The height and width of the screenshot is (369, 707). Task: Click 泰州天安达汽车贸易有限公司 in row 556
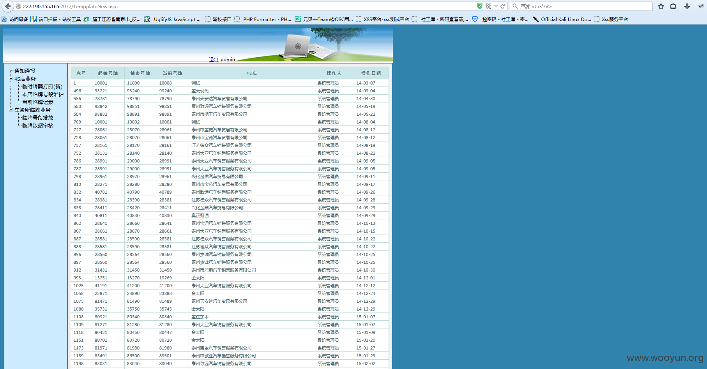pyautogui.click(x=219, y=99)
